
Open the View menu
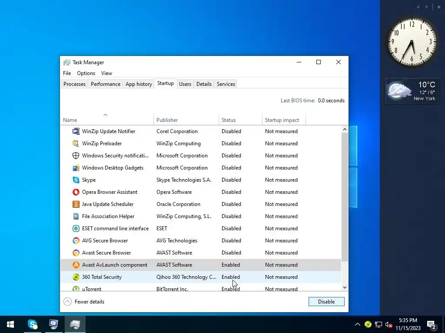tap(107, 73)
